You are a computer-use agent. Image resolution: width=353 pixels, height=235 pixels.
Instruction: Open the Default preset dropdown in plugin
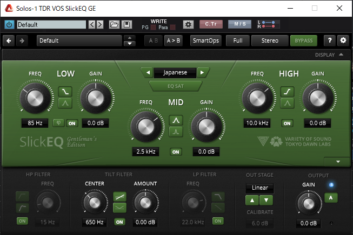coord(79,40)
